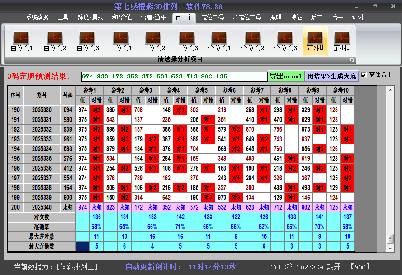Click the 百位杀1 analysis icon
This screenshot has width=402, height=275.
[21, 41]
